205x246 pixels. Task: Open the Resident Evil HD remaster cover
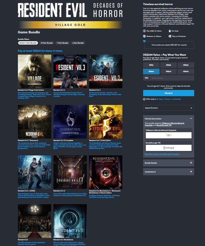pyautogui.click(x=35, y=221)
